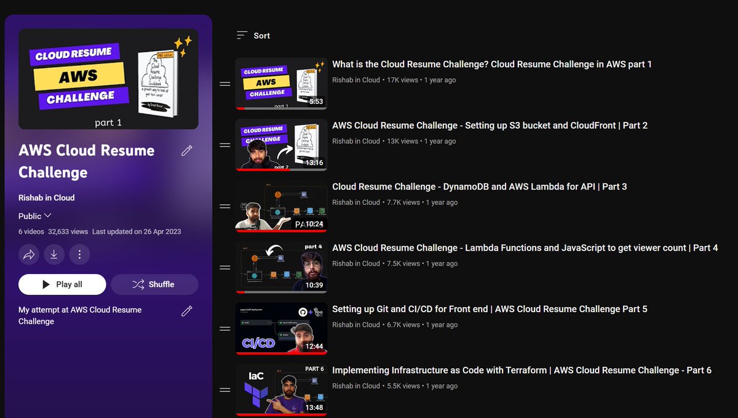
Task: Select '7.7K views • 1 year ago' text
Action: pos(423,202)
